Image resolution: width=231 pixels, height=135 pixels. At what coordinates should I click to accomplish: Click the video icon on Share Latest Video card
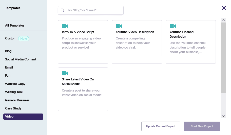(65, 73)
